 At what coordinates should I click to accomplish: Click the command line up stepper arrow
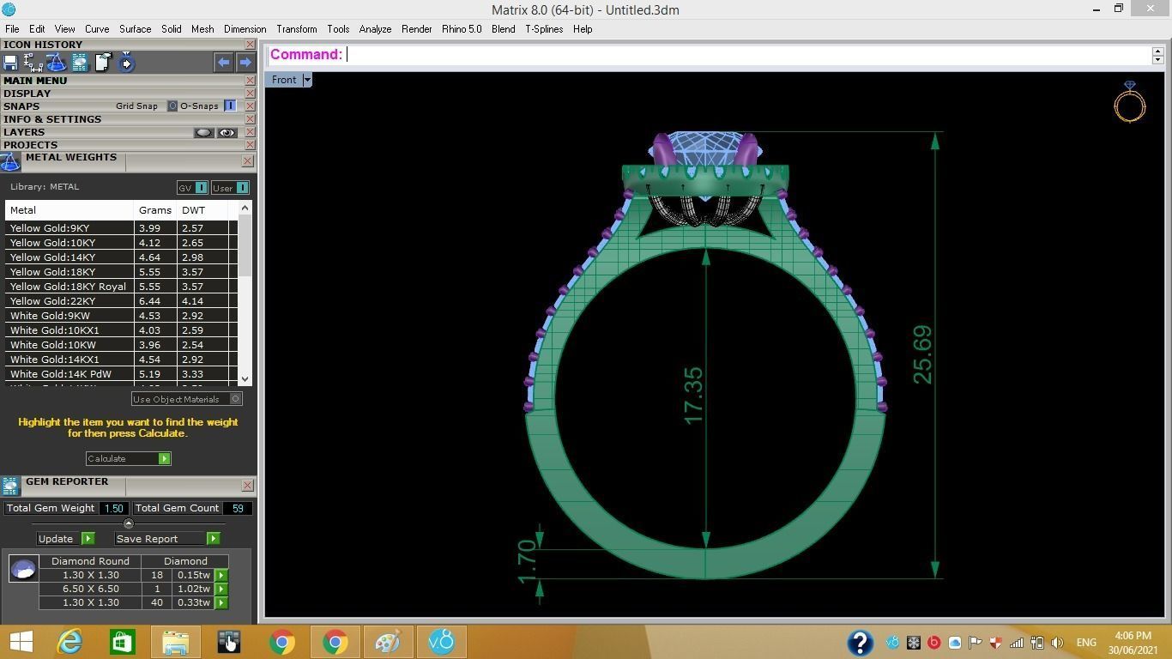[x=1157, y=51]
